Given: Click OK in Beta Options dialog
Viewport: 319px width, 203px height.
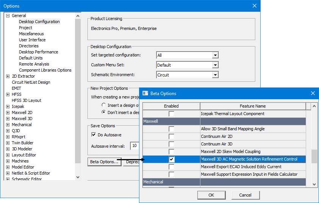Looking at the screenshot, I should click(211, 195).
